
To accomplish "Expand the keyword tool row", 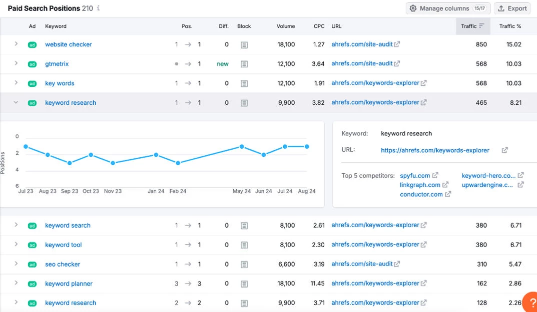I will click(16, 244).
